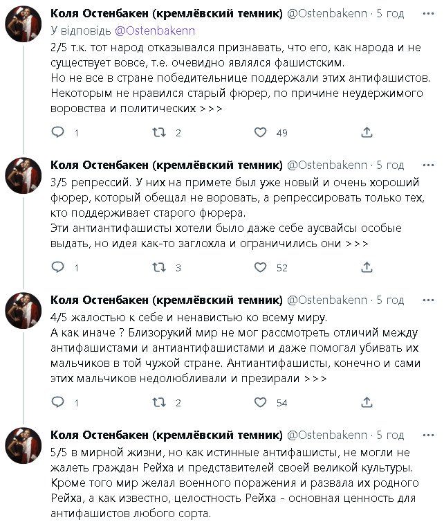Retweet the 2/5 tweet
The height and width of the screenshot is (522, 444).
[158, 132]
